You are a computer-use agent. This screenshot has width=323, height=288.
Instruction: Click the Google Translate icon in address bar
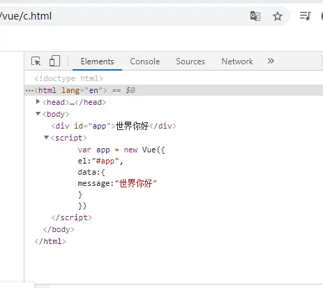[x=255, y=16]
